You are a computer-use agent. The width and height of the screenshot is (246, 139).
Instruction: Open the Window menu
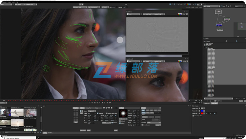click(x=9, y=2)
